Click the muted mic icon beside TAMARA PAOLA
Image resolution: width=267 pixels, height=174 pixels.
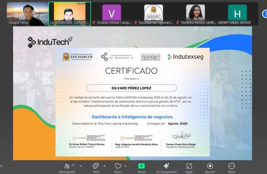coord(178,23)
